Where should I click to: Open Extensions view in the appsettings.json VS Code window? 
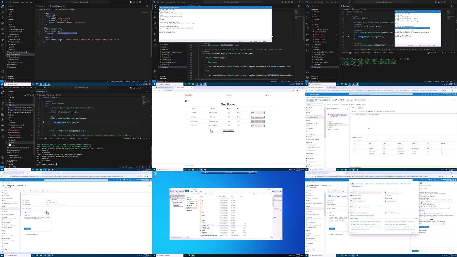[3, 29]
